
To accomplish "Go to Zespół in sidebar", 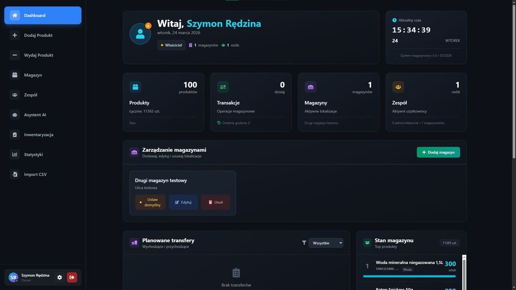I will [x=43, y=95].
